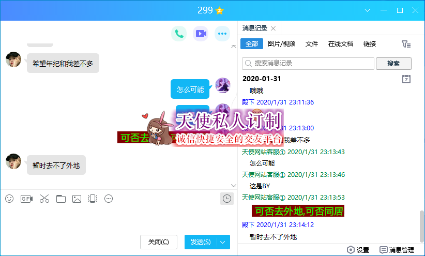
Task: Open the emoji picker
Action: [9, 199]
